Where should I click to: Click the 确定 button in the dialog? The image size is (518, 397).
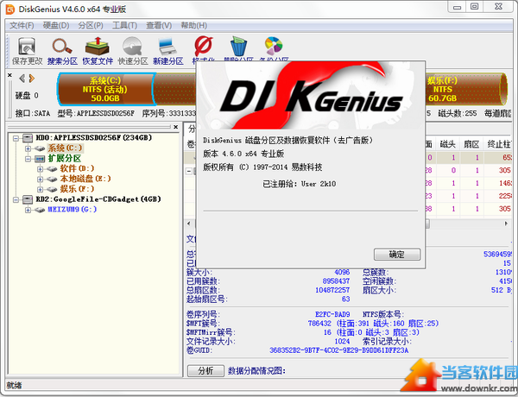click(x=396, y=255)
